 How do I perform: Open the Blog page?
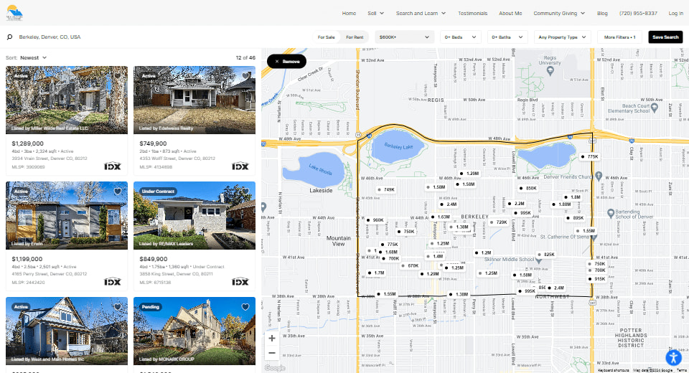(602, 13)
